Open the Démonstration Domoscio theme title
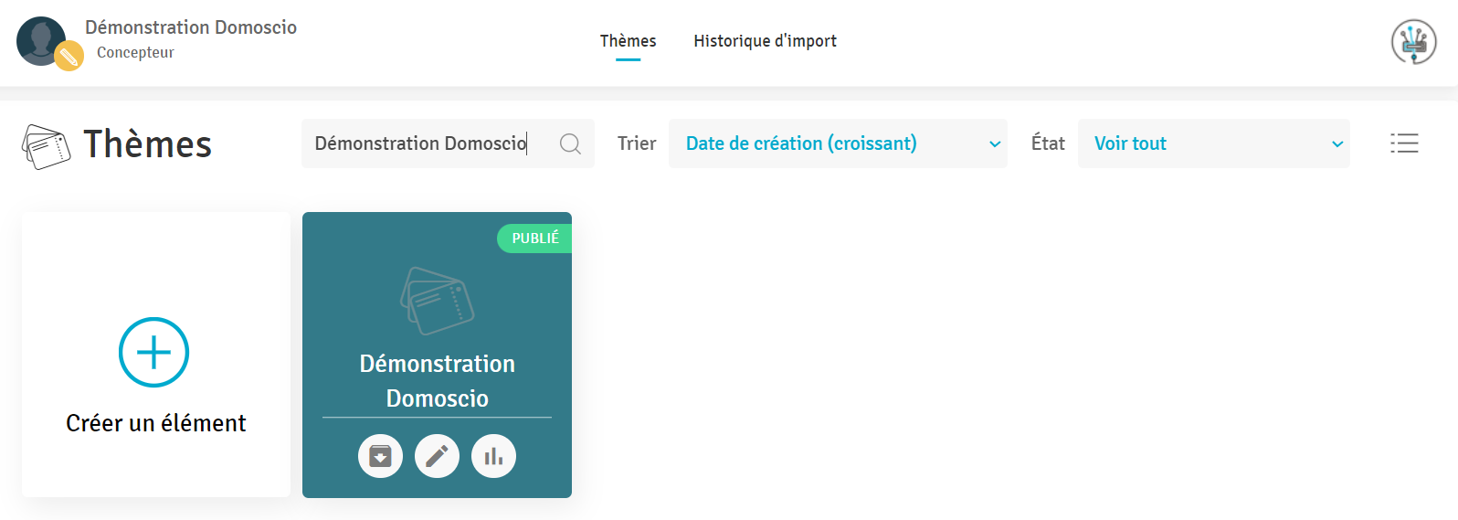Screen dimensions: 1458x520 tap(437, 381)
